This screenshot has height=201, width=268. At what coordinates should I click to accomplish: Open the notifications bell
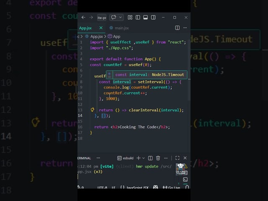pyautogui.click(x=187, y=187)
